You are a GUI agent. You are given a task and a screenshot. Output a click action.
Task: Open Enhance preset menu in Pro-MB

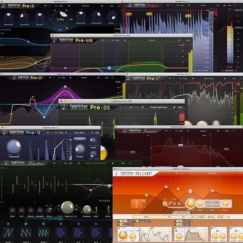point(152,40)
